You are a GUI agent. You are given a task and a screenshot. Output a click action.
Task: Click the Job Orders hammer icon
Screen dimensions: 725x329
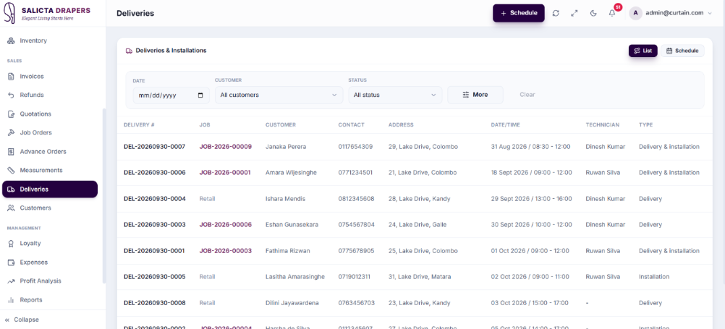11,132
